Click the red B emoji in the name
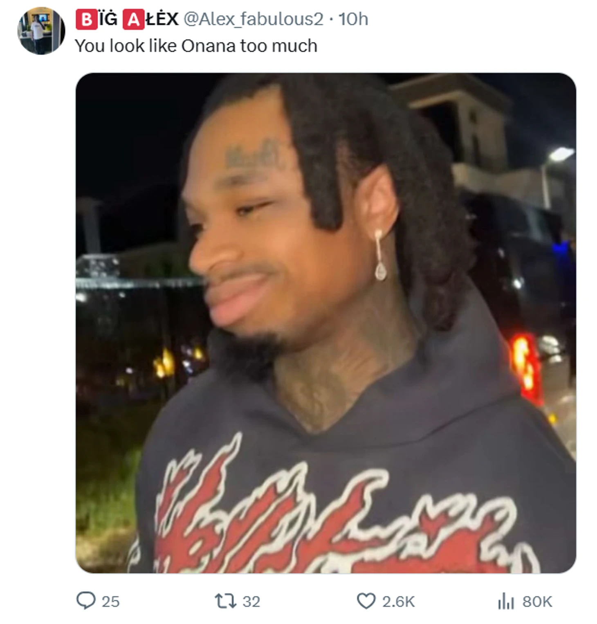This screenshot has width=597, height=624. [87, 20]
